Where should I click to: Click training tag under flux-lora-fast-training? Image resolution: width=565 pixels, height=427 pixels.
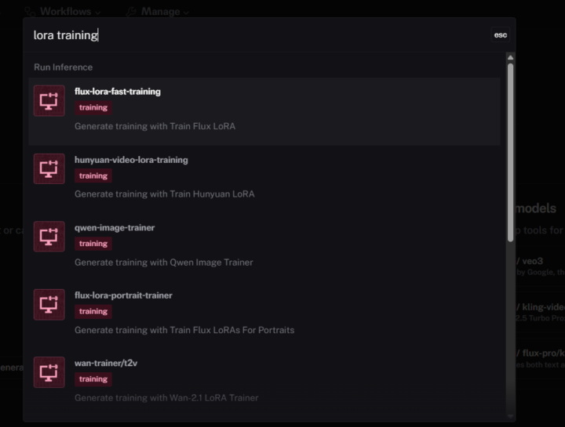click(93, 108)
